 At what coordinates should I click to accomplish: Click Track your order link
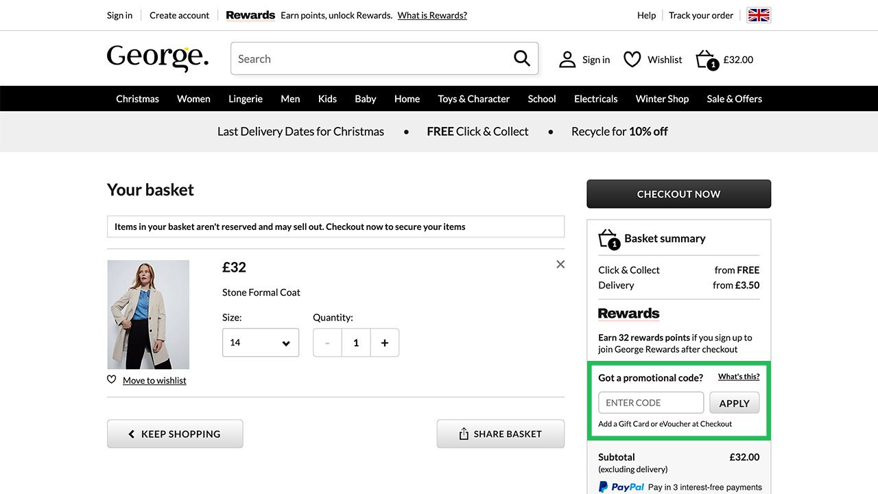click(701, 15)
